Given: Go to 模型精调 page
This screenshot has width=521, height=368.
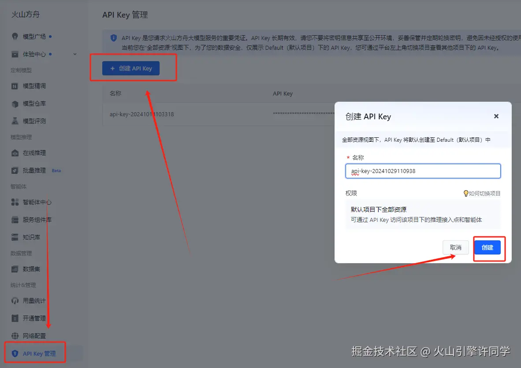Looking at the screenshot, I should (x=34, y=86).
